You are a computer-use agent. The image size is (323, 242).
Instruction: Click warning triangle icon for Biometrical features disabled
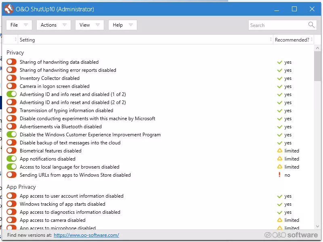[x=279, y=150]
